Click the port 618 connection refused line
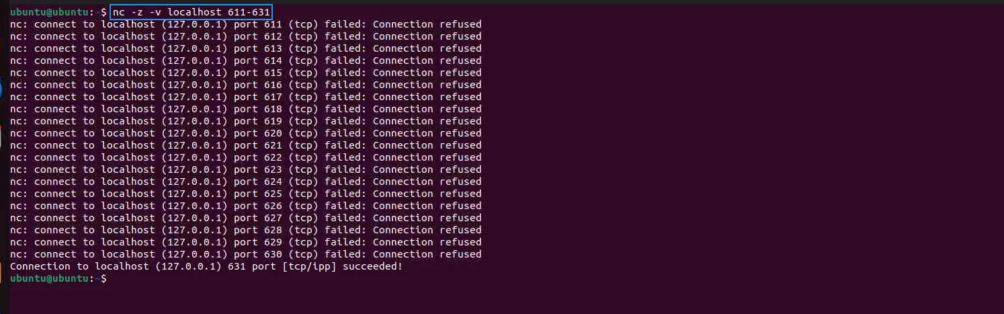1004x314 pixels. (x=246, y=109)
